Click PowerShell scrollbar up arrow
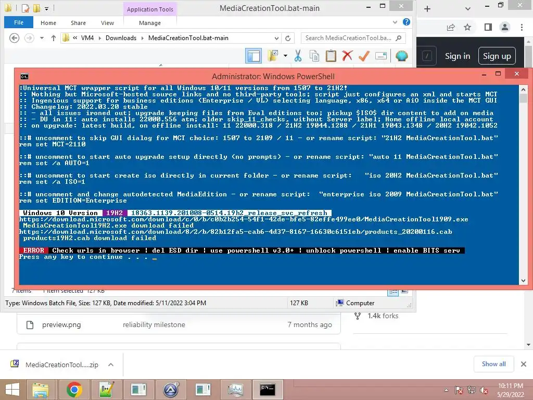The width and height of the screenshot is (533, 400). tap(523, 90)
